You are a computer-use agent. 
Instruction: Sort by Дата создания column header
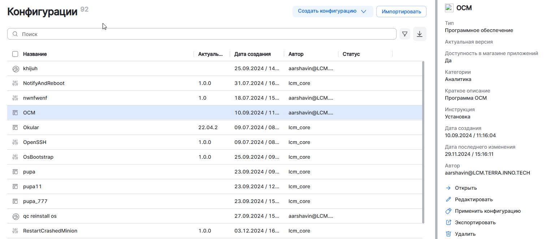click(x=252, y=54)
